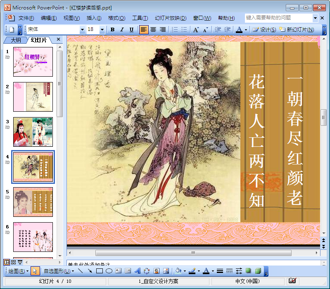Open the 格式 (Format) menu
The width and height of the screenshot is (330, 289).
pyautogui.click(x=116, y=18)
